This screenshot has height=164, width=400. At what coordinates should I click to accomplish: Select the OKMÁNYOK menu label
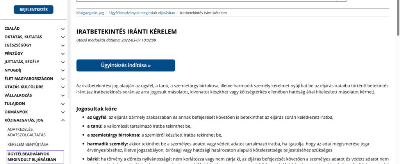(16, 112)
